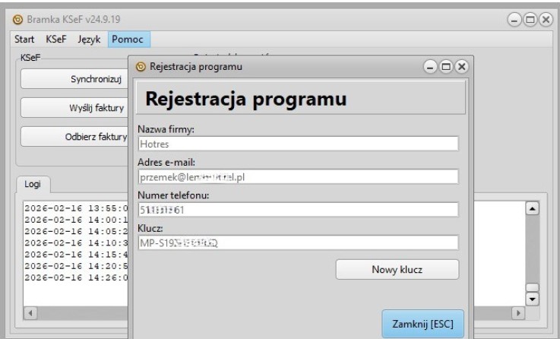Screen dimensions: 560x339
Task: Click the Odbierz faktury button
Action: (74, 136)
